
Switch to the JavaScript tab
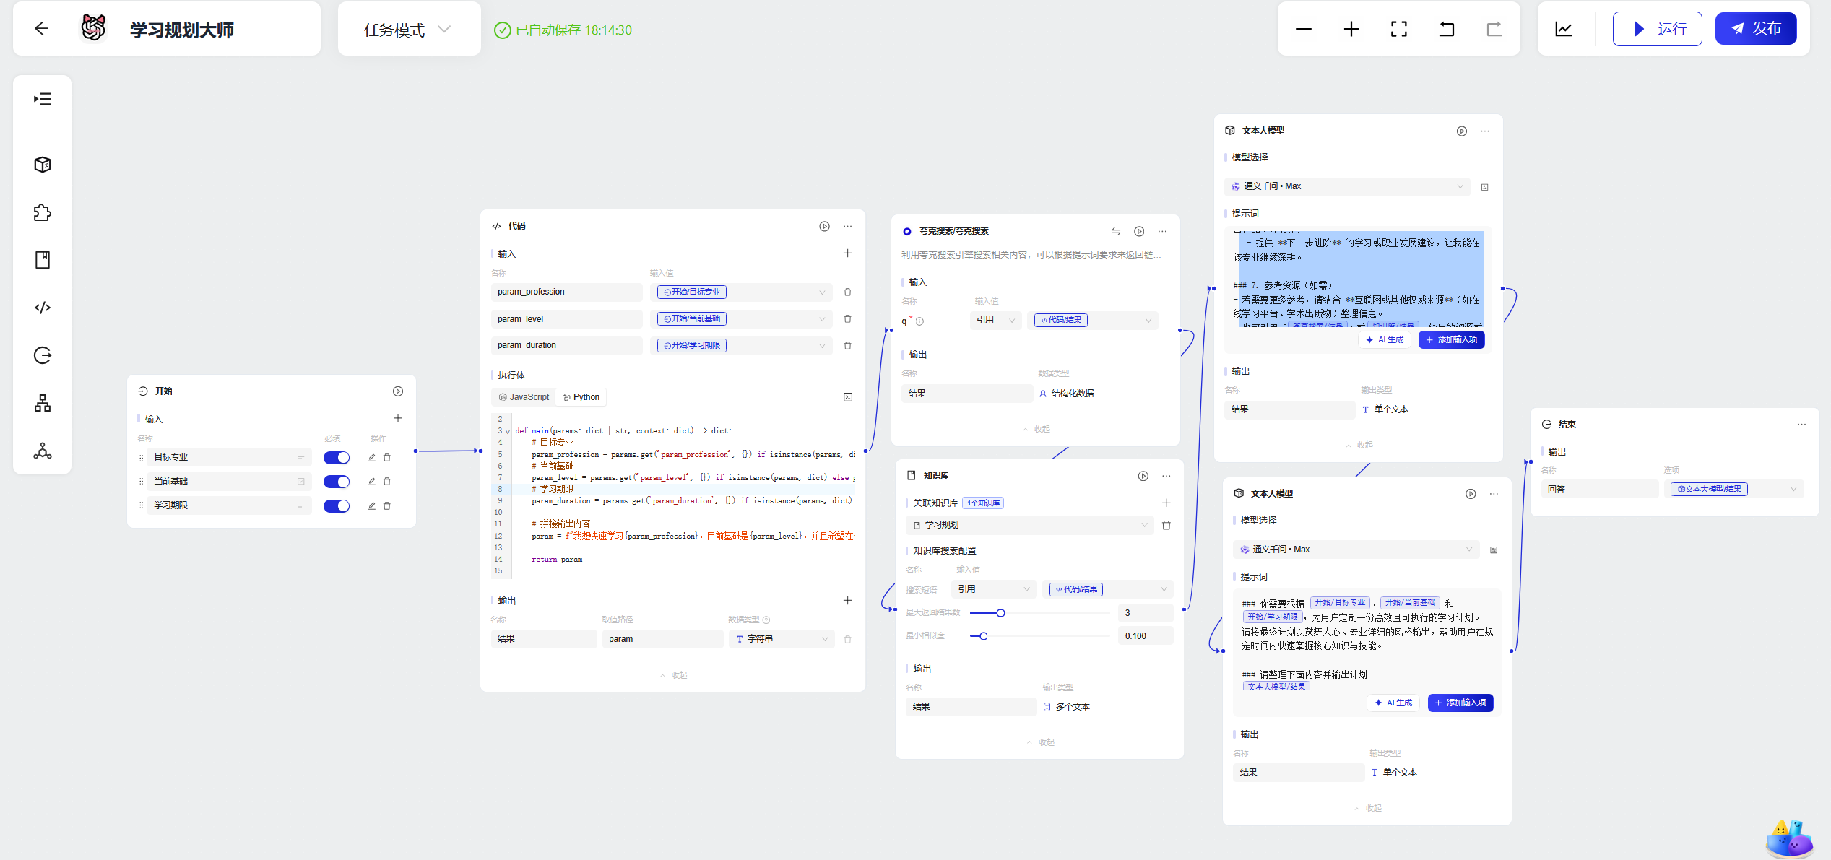524,397
